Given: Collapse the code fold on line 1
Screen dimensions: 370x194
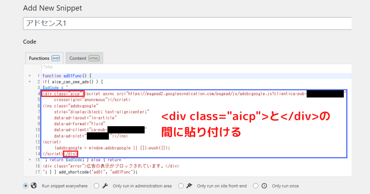Looking at the screenshot, I should click(x=29, y=76).
